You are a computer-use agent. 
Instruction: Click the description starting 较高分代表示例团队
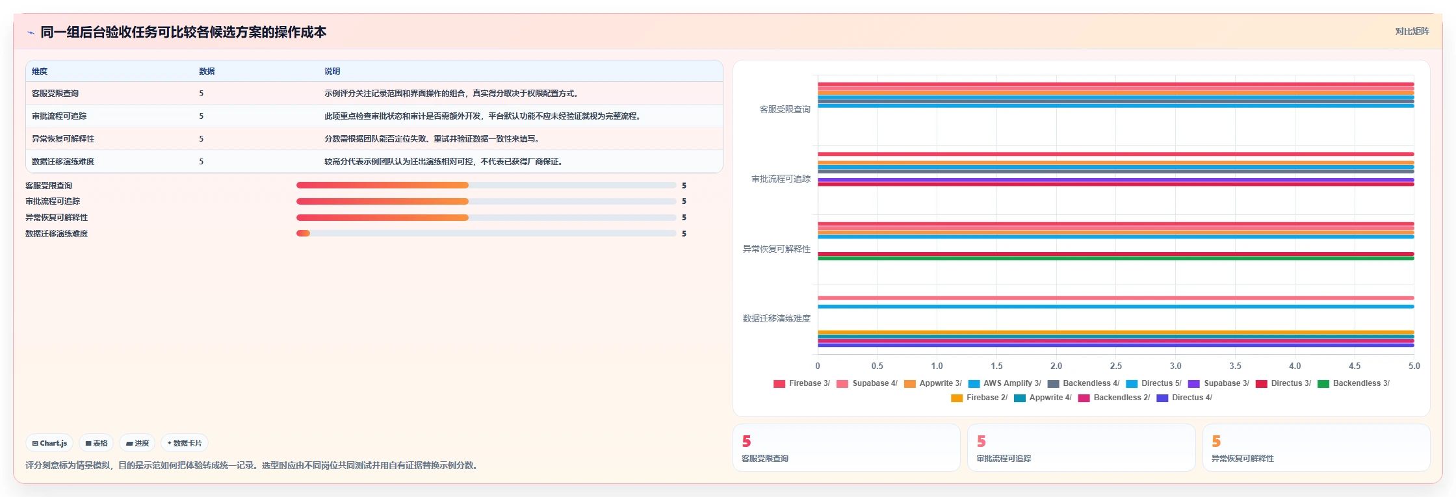point(444,162)
